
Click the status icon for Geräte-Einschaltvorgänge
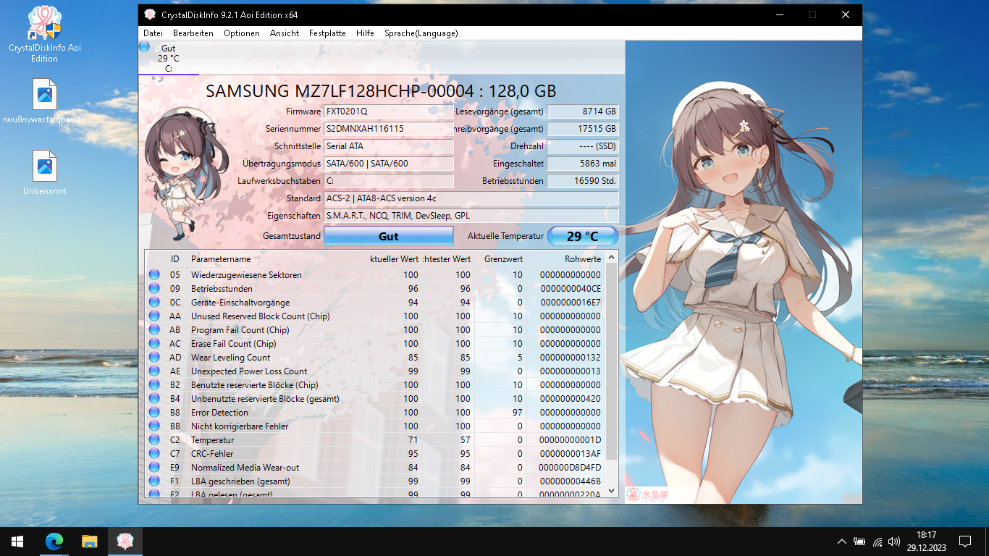click(x=154, y=303)
